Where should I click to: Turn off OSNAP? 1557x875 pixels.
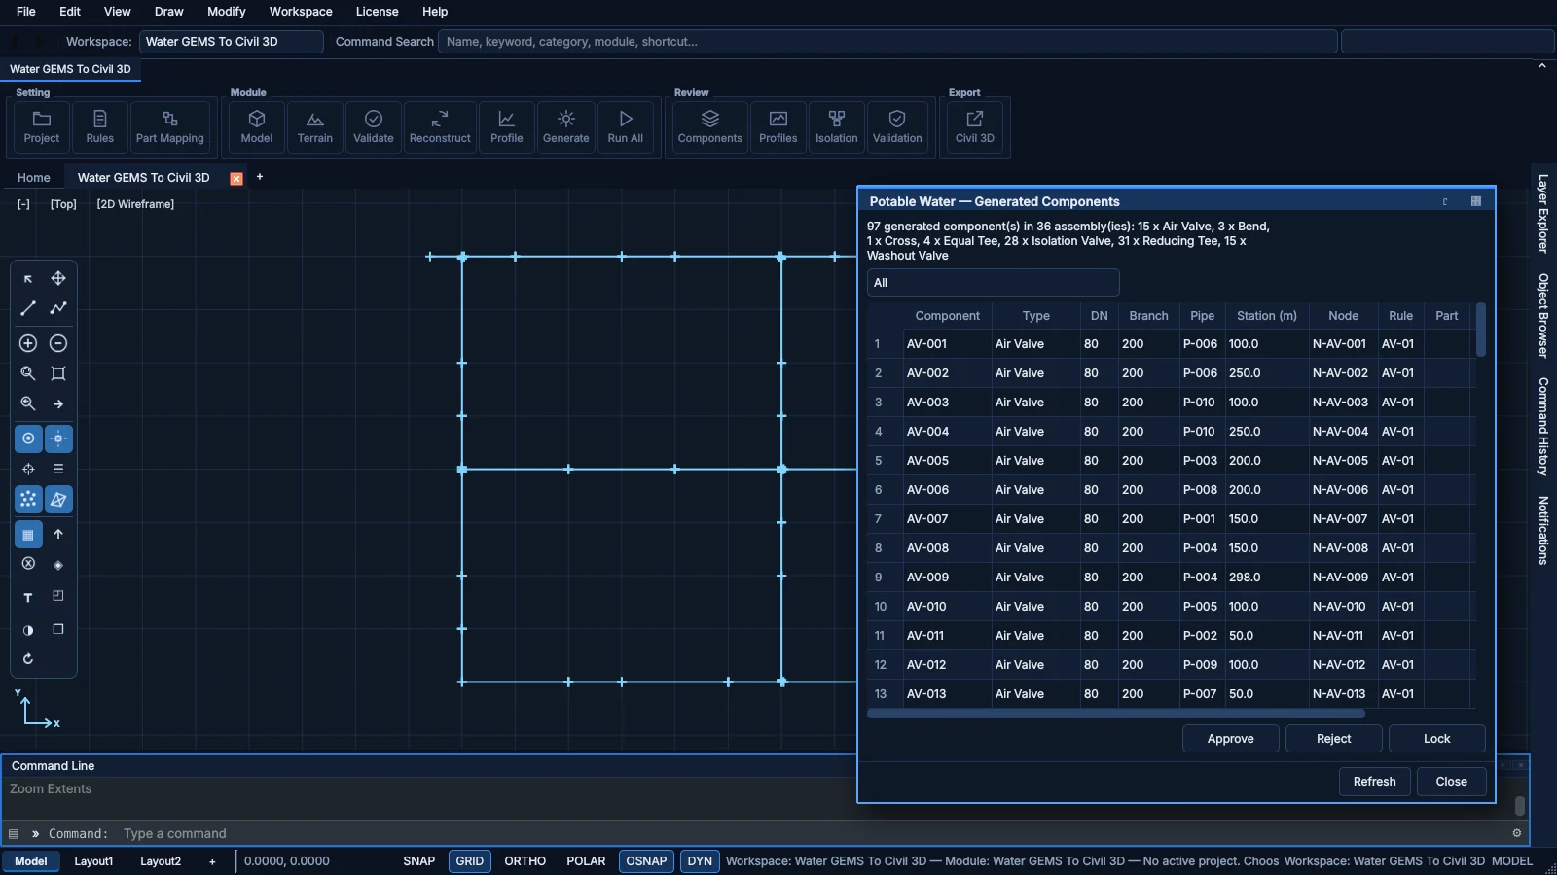click(646, 861)
